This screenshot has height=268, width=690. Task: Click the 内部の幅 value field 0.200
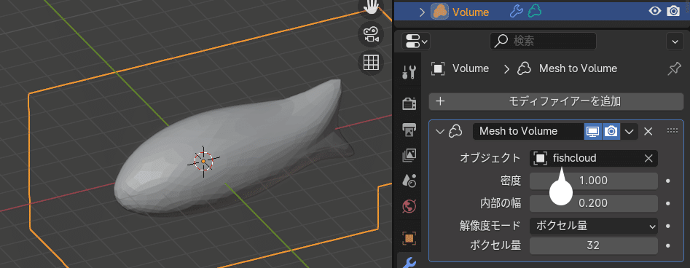click(x=594, y=203)
